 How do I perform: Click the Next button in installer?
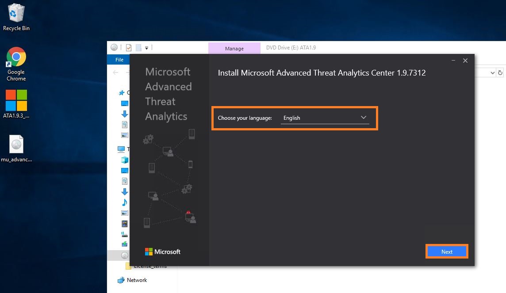[447, 251]
